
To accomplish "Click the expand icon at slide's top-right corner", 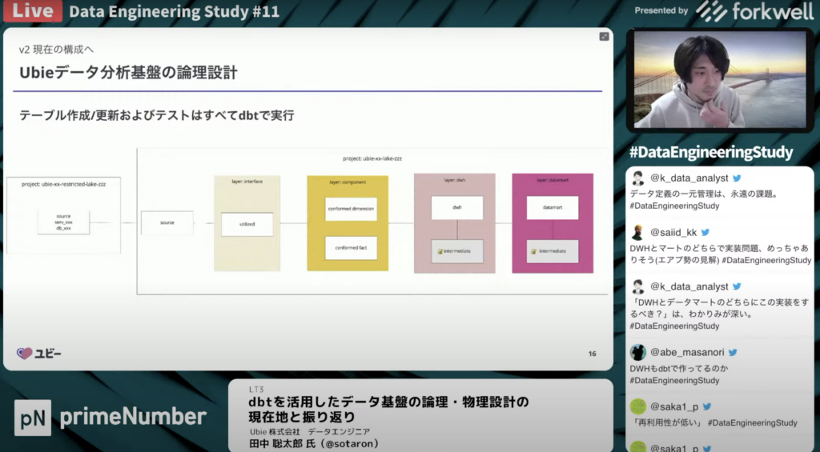I will click(604, 36).
